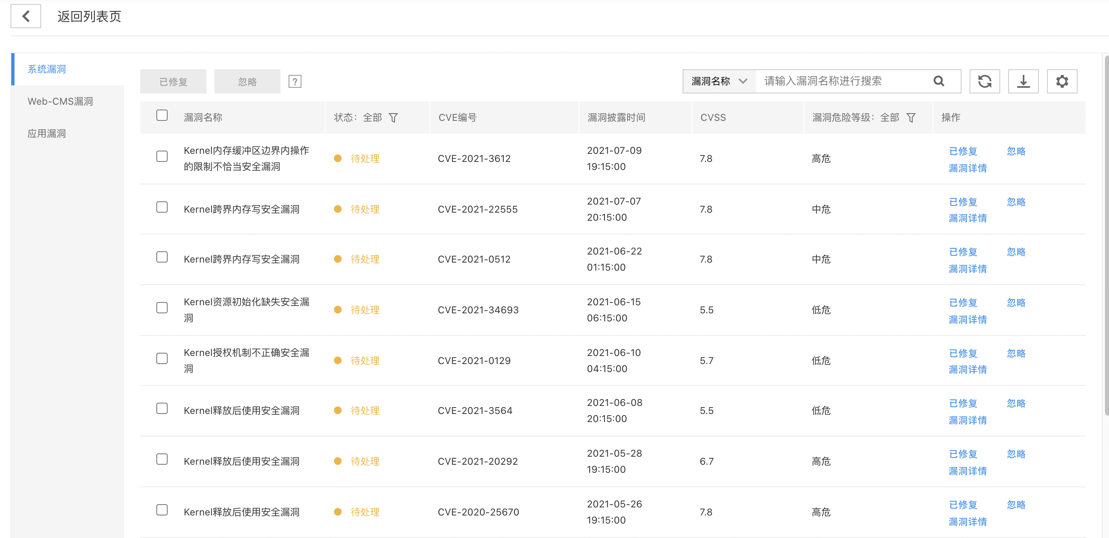
Task: Click the danger level filter icon
Action: coord(911,118)
